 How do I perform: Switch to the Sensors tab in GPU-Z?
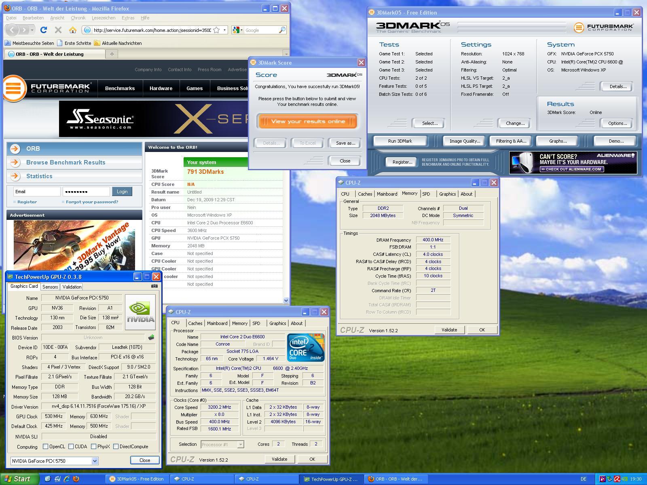[x=50, y=287]
